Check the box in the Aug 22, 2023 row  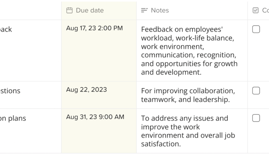[256, 91]
